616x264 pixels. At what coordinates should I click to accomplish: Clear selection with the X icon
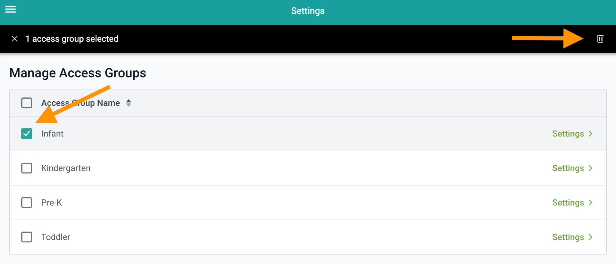14,39
